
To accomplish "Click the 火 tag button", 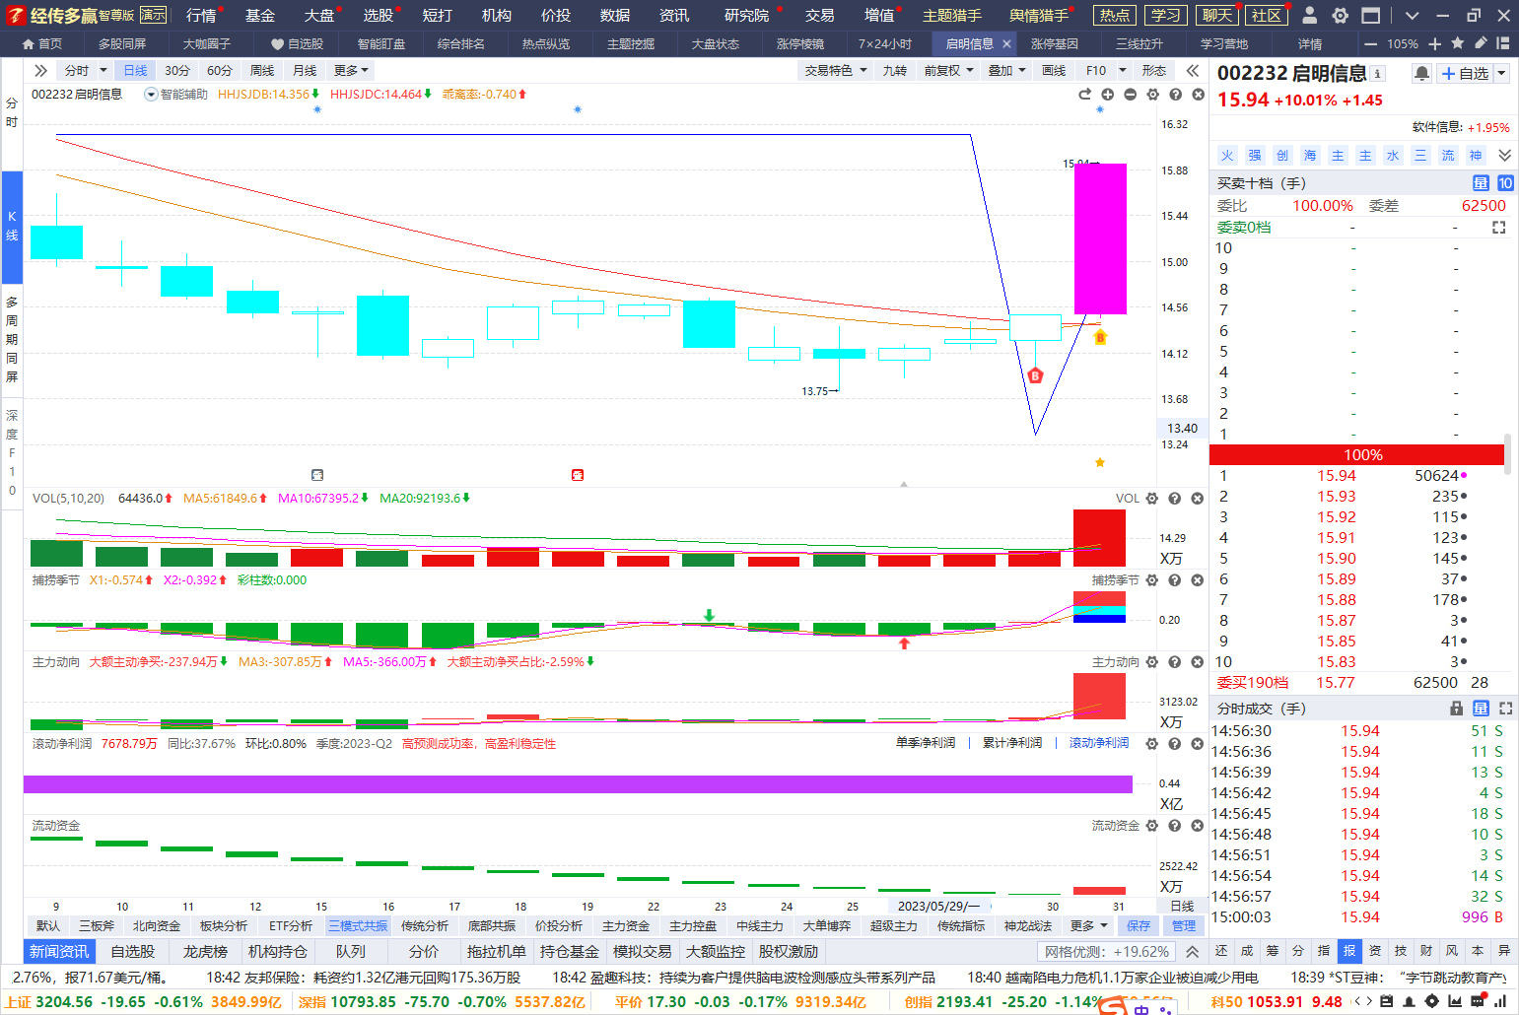I will [1227, 156].
